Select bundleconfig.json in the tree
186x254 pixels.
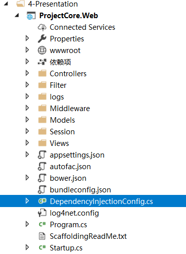80,190
